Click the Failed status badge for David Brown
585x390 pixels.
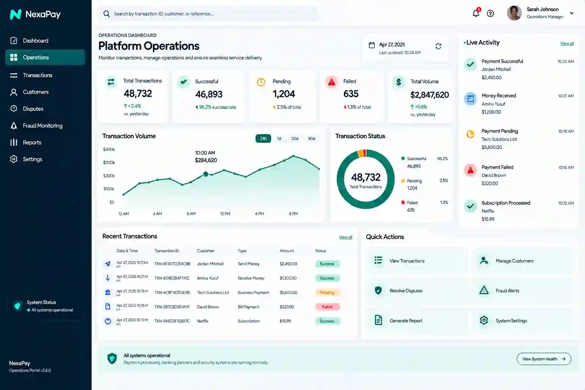(x=327, y=307)
